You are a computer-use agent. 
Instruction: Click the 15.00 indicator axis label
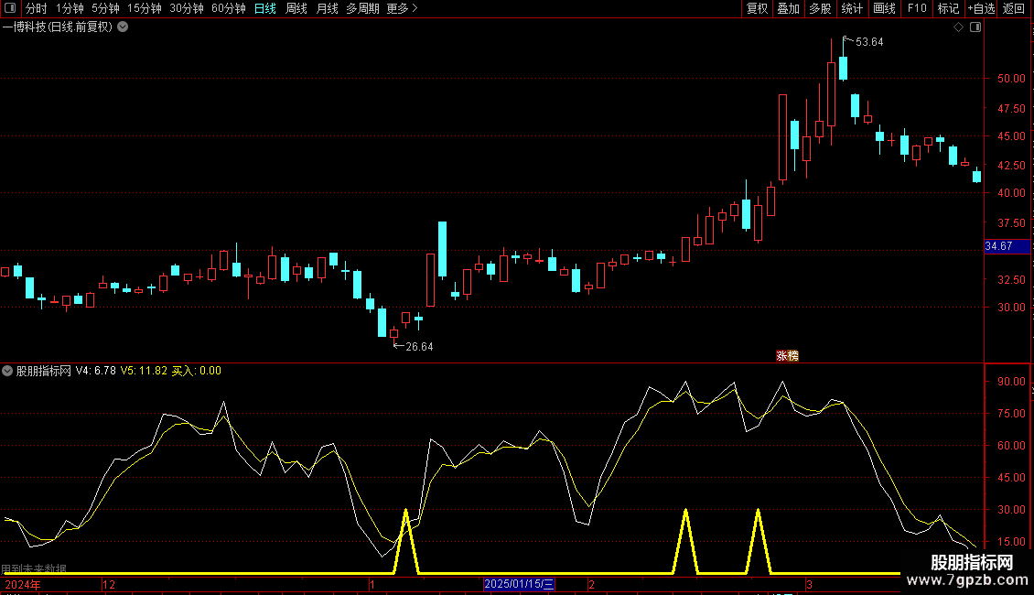(x=1011, y=542)
